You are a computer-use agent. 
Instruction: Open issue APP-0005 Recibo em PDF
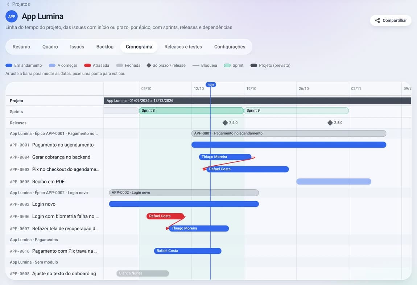click(37, 182)
